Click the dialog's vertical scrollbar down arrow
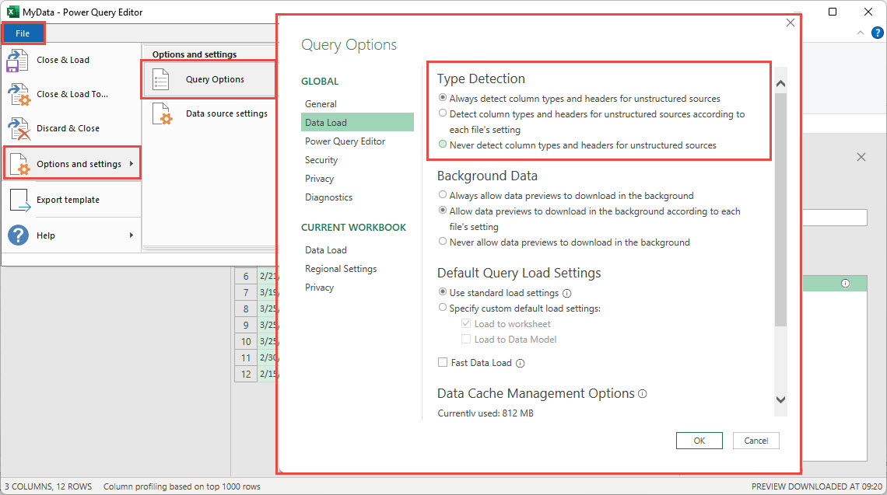This screenshot has height=495, width=887. (780, 399)
